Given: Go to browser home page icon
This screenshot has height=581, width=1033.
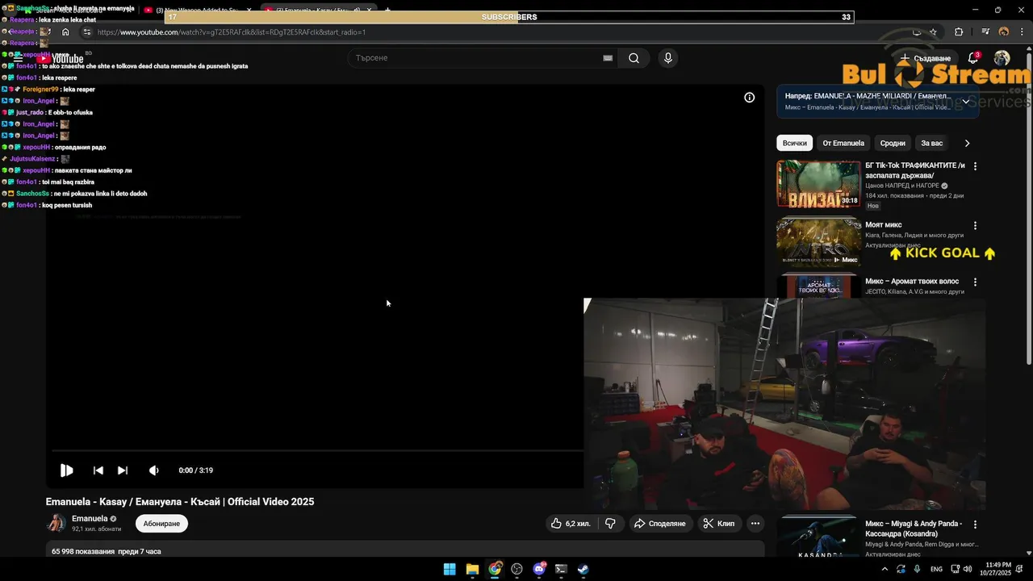Looking at the screenshot, I should coord(65,32).
